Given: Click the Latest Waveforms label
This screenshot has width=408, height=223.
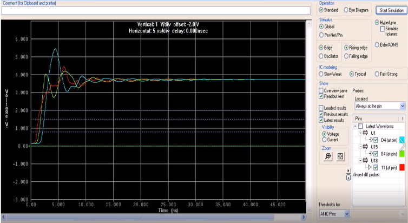Looking at the screenshot, I should coord(380,126).
